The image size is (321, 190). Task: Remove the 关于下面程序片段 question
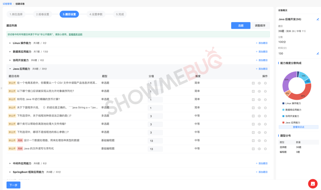[265, 108]
